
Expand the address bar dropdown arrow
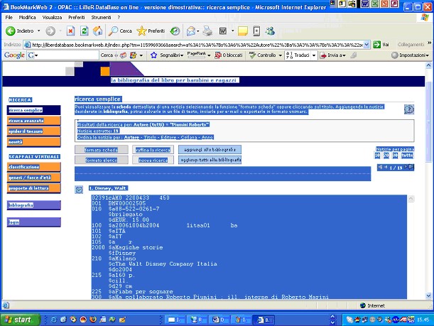(x=367, y=45)
